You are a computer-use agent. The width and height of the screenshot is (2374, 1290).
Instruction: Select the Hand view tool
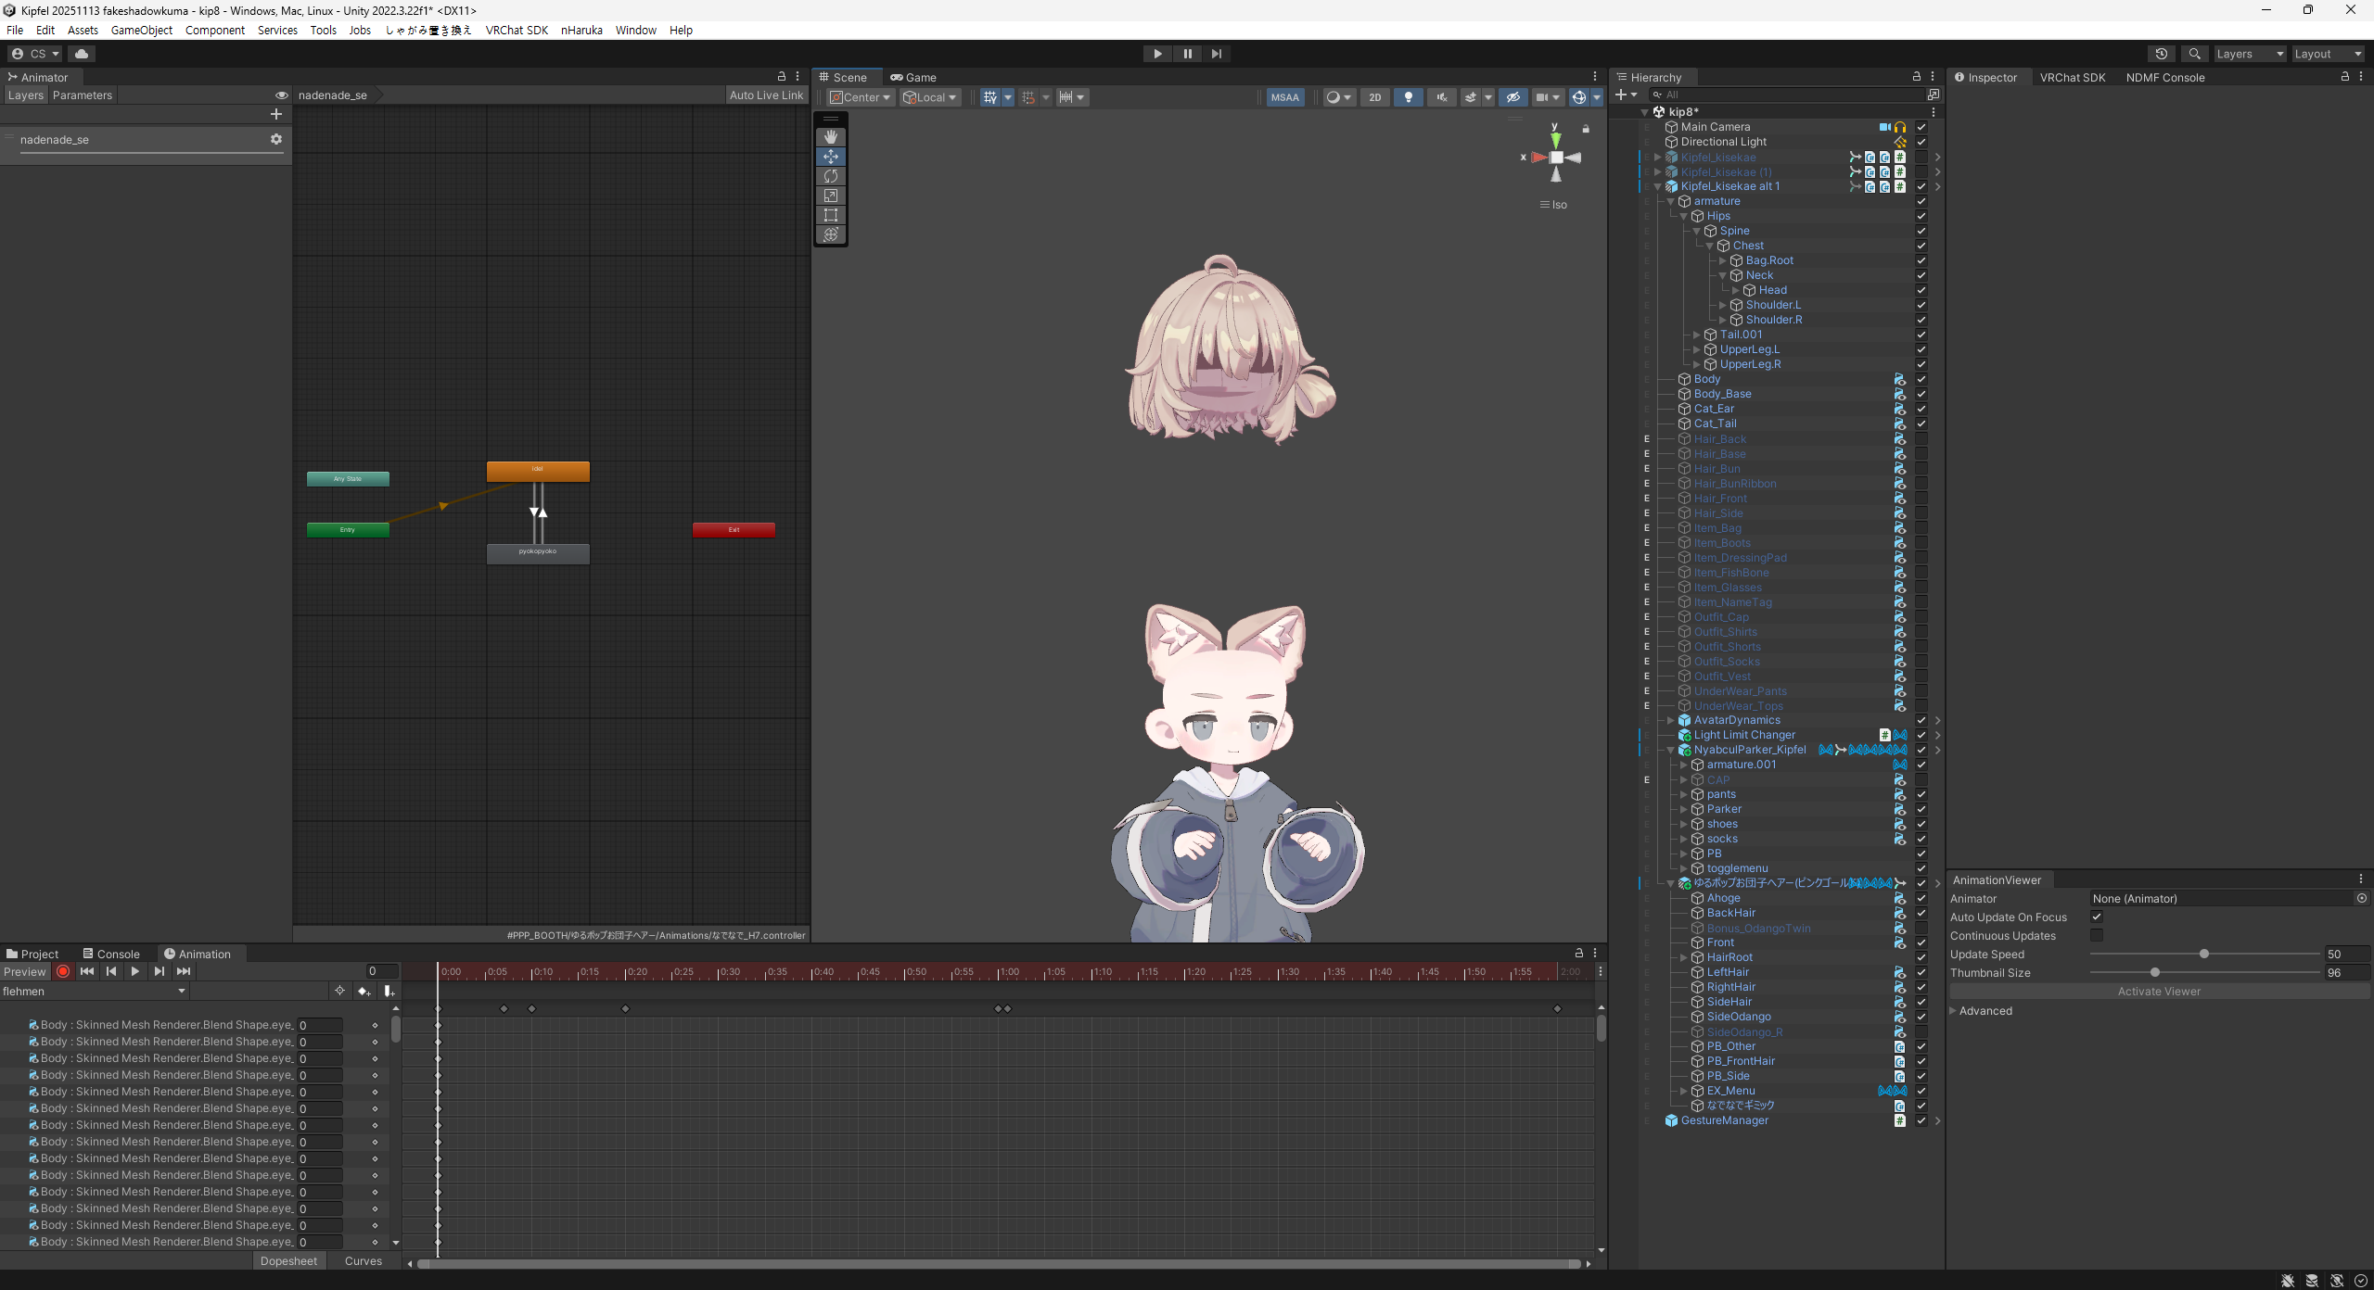coord(830,137)
